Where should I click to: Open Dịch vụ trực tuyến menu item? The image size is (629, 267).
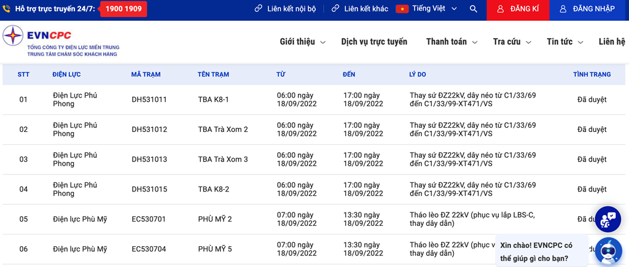(x=374, y=42)
